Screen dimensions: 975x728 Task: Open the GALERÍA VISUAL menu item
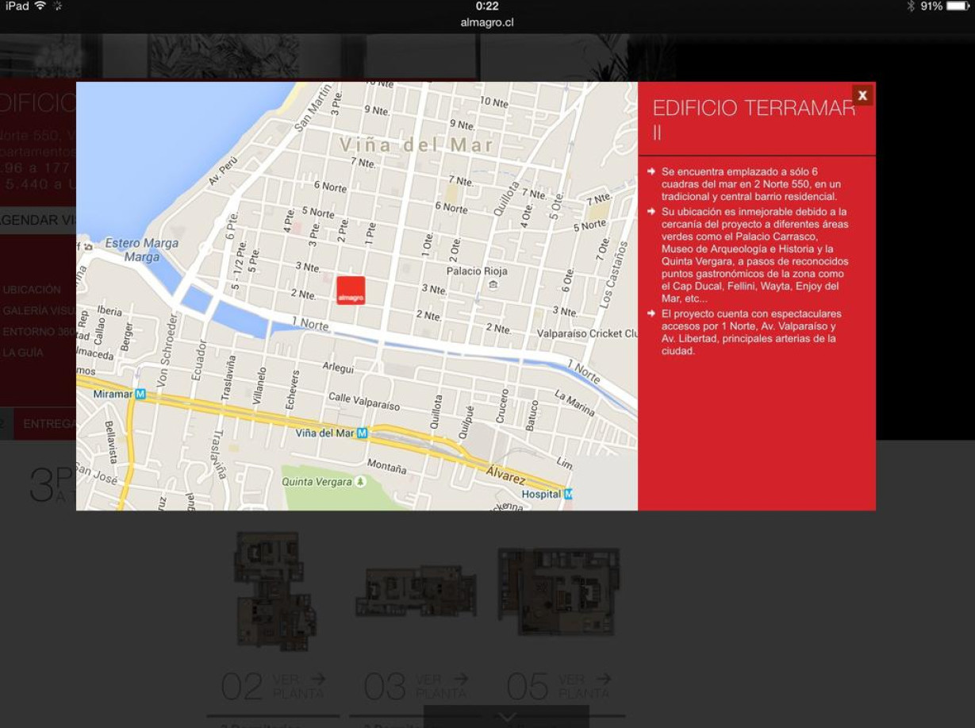pos(39,310)
